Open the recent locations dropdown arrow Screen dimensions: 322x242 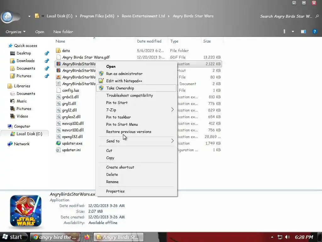pyautogui.click(x=29, y=16)
